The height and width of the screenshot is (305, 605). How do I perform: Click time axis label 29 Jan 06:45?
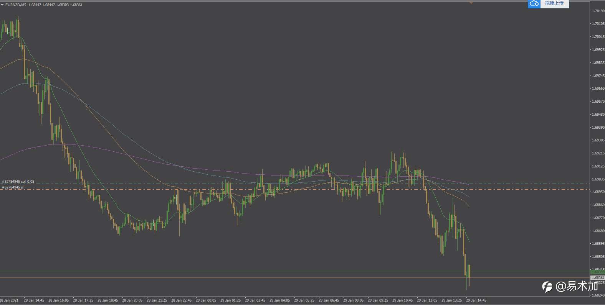click(329, 300)
